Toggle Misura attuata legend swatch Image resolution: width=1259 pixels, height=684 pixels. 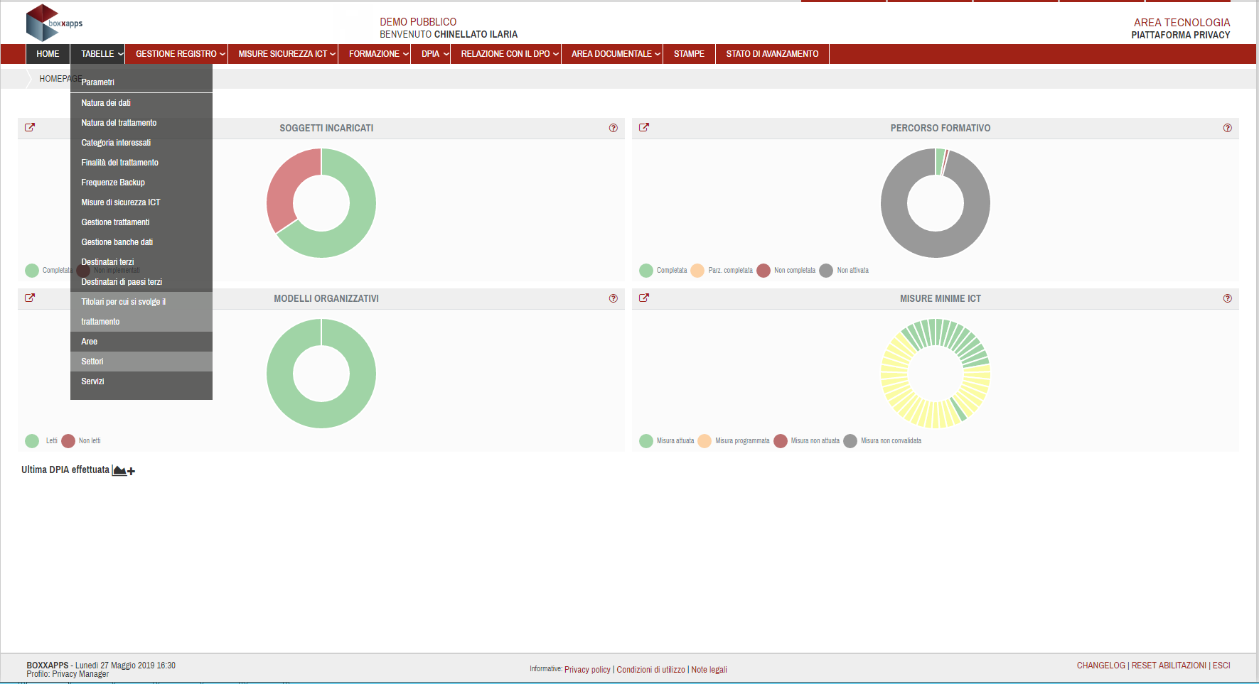pos(646,441)
